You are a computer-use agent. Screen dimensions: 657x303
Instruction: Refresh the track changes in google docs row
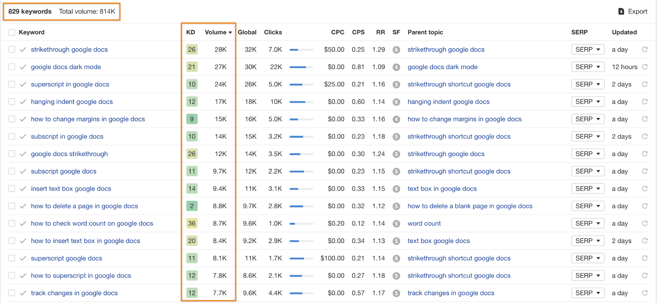coord(645,293)
